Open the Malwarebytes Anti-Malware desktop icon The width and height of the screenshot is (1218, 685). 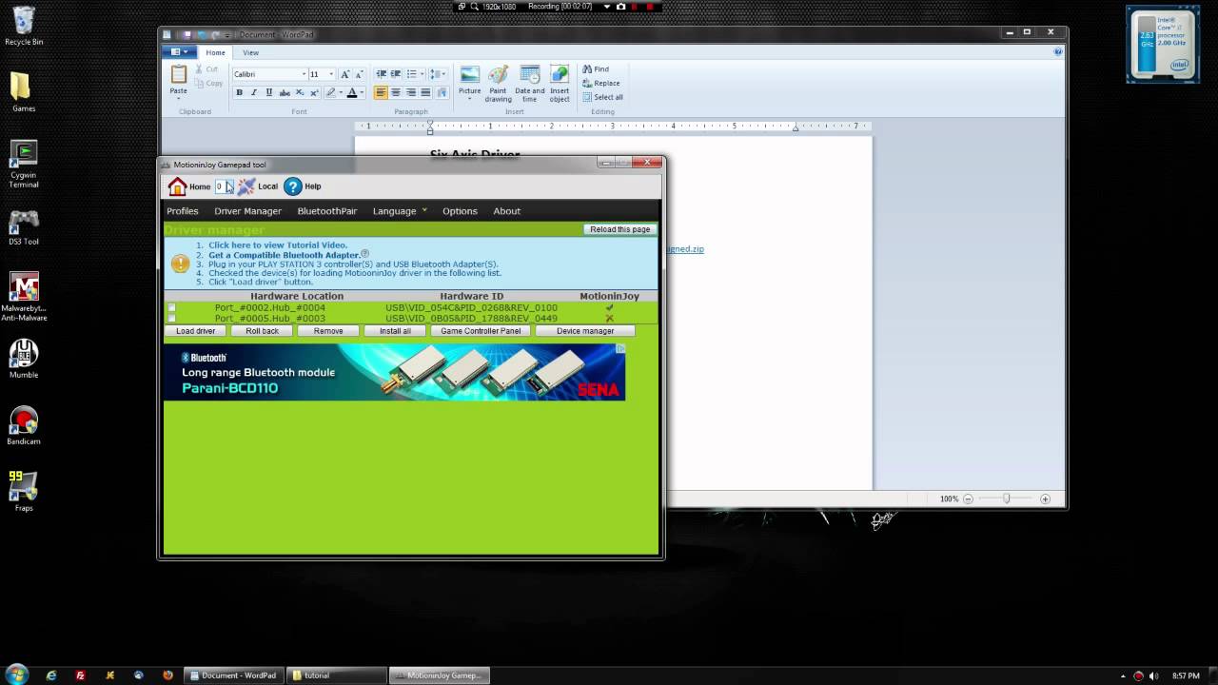[24, 297]
